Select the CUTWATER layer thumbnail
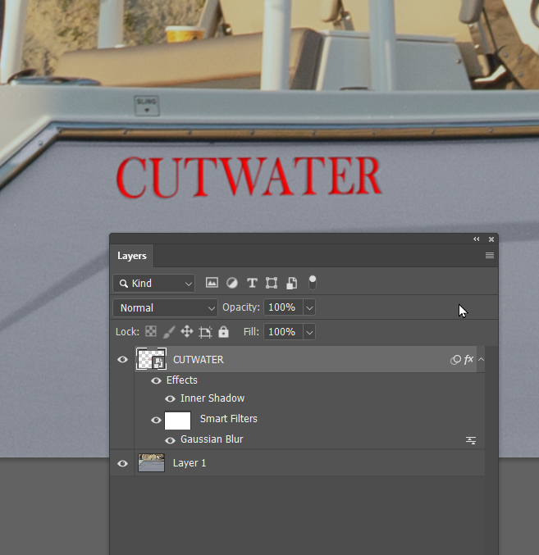Image resolution: width=539 pixels, height=555 pixels. coord(152,359)
